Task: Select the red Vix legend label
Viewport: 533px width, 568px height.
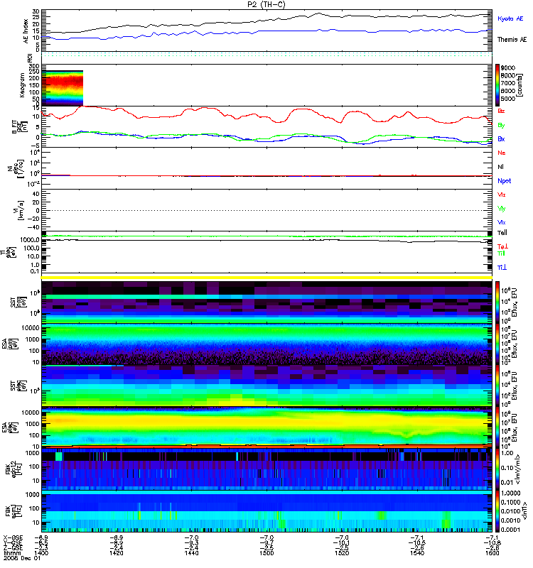Action: coord(502,195)
